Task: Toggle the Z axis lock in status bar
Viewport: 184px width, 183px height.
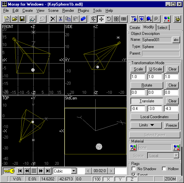Action: click(132, 179)
